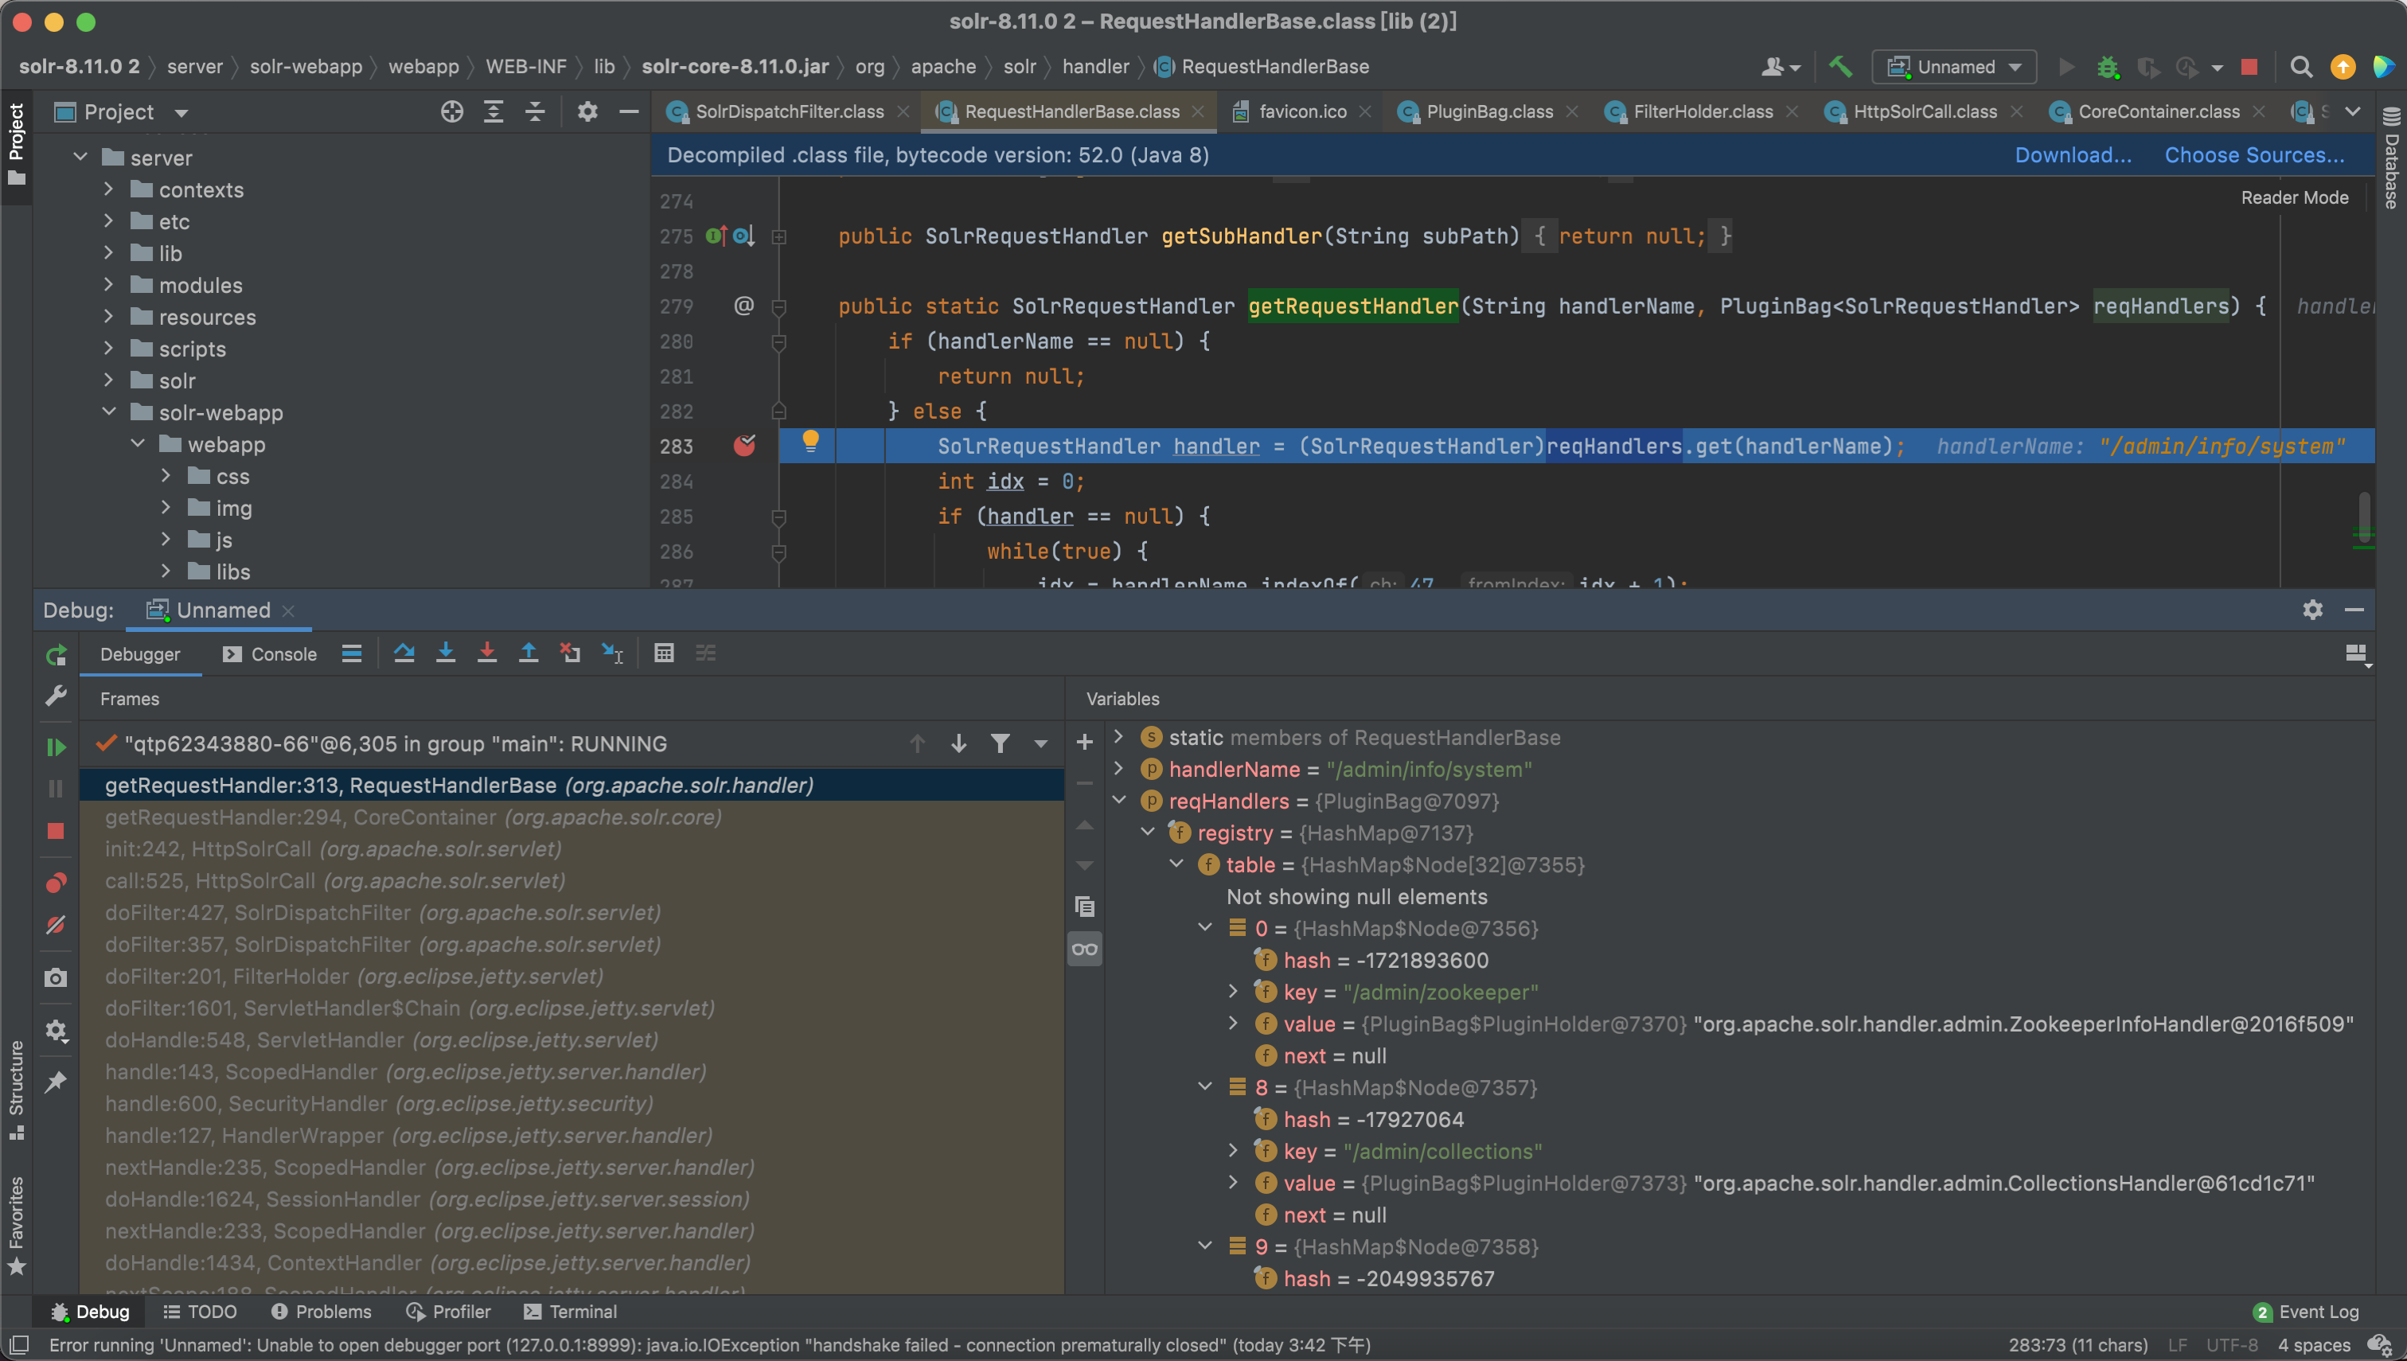
Task: Open the Problems tool window
Action: pos(321,1312)
